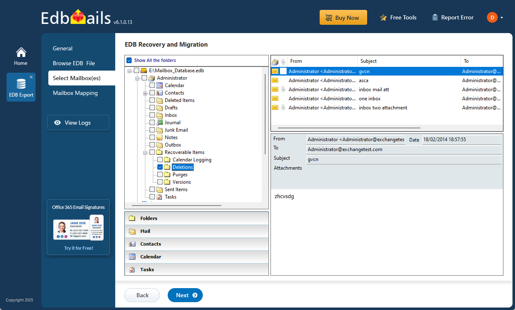515x310 pixels.
Task: Expand the Contacts tree node
Action: pos(145,93)
